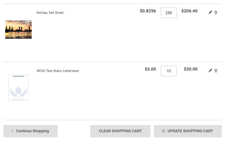The height and width of the screenshot is (144, 226).
Task: Open the SPOD Test Static Letterhead name link
Action: coord(58,71)
